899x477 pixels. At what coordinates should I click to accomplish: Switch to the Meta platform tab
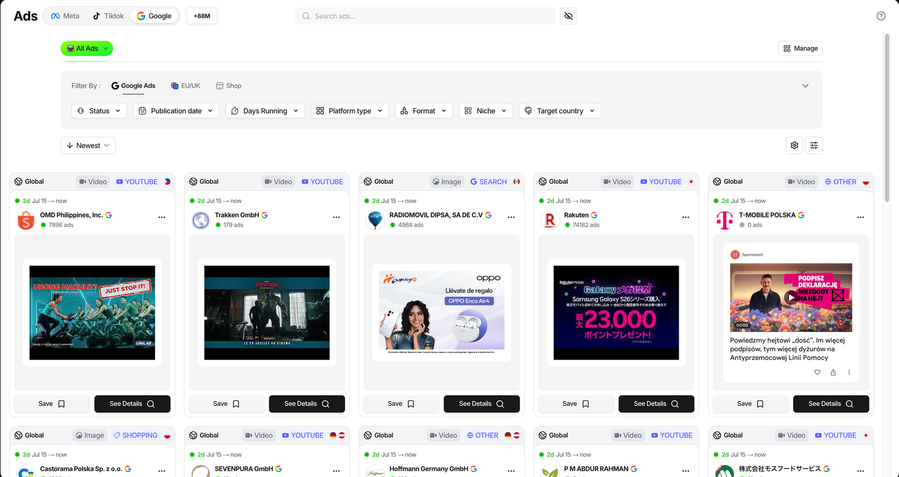click(x=65, y=16)
